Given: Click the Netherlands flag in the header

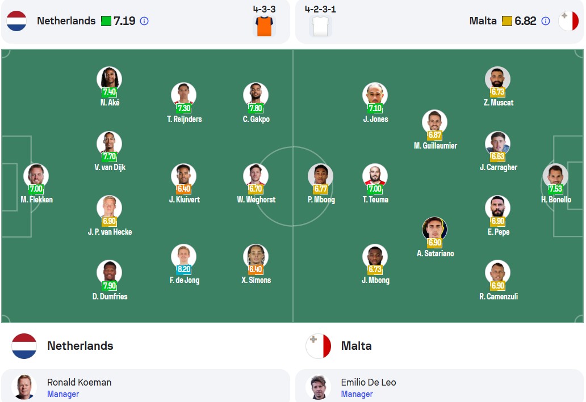Looking at the screenshot, I should pyautogui.click(x=16, y=21).
